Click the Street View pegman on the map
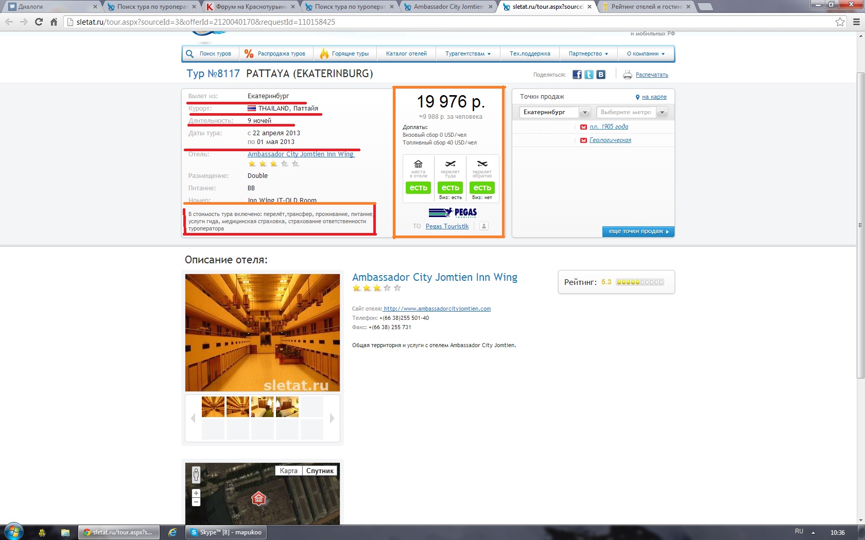 click(196, 475)
